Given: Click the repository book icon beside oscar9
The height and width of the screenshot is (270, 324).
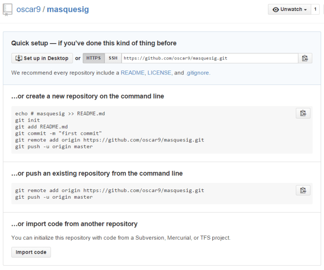Looking at the screenshot, I should click(x=7, y=10).
